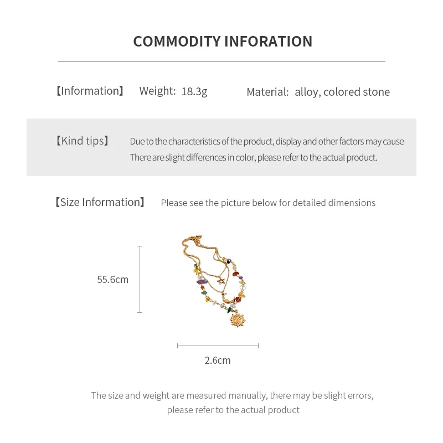Image resolution: width=443 pixels, height=443 pixels.
Task: Click the small star charm on the necklace
Action: coord(221,281)
